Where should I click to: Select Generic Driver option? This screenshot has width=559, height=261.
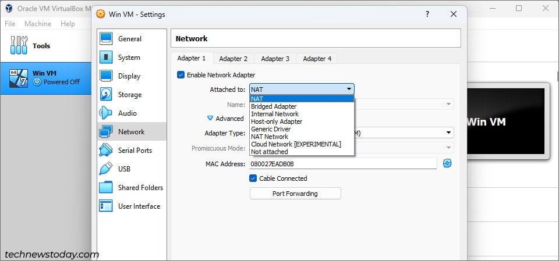coord(302,129)
